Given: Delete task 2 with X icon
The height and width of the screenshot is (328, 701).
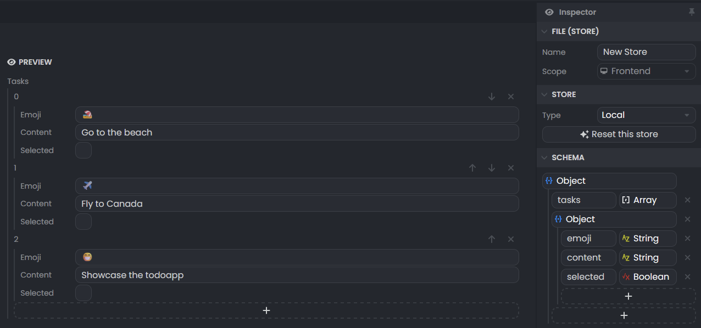Looking at the screenshot, I should tap(511, 239).
